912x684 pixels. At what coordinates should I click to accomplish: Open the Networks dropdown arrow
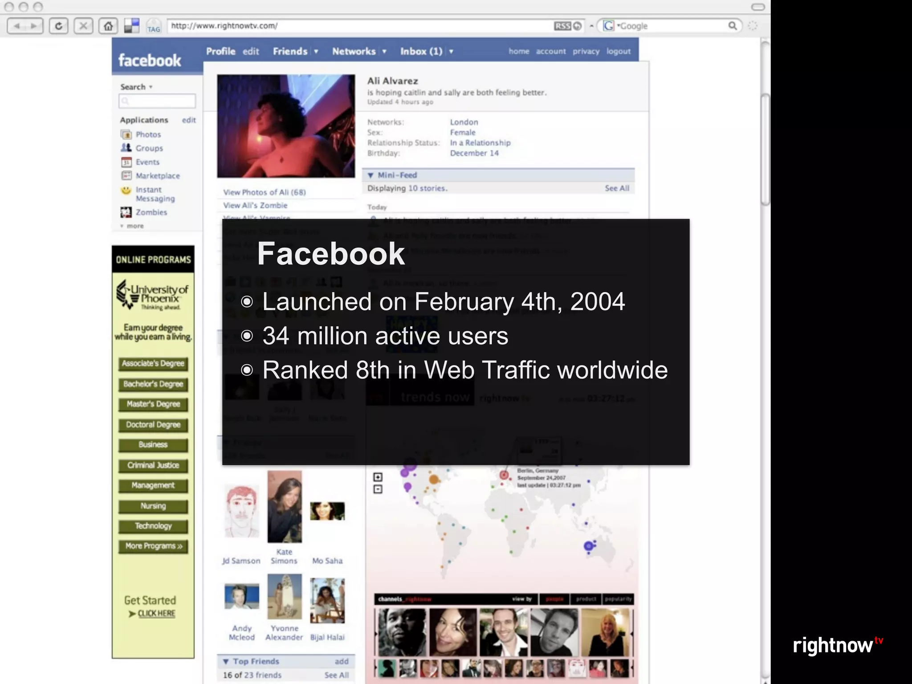[x=384, y=52]
